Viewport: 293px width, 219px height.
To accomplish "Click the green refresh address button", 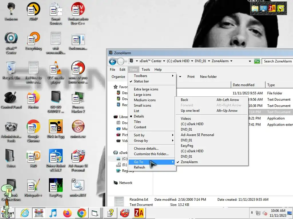I will (257, 61).
